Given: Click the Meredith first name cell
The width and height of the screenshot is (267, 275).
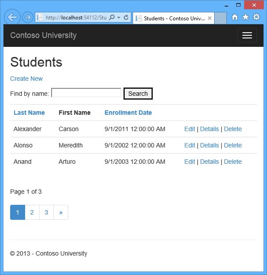Looking at the screenshot, I should [70, 145].
